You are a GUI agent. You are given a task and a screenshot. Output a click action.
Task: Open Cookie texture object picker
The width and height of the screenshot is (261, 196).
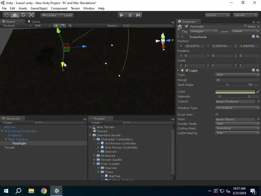[258, 101]
